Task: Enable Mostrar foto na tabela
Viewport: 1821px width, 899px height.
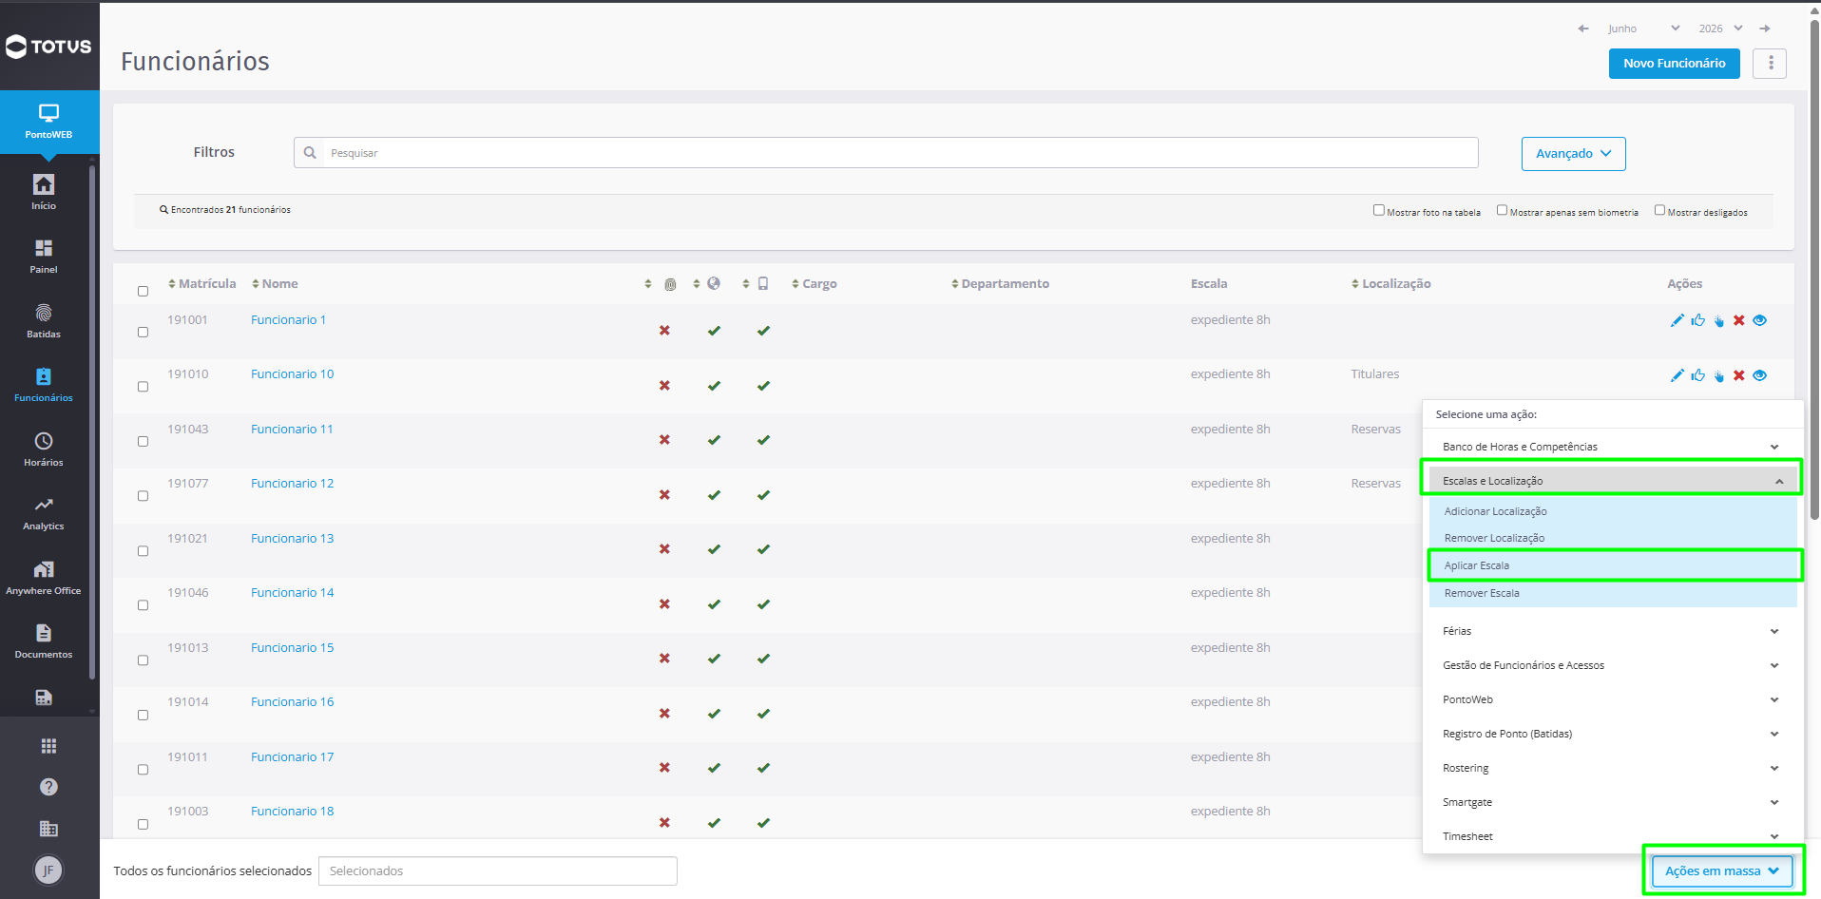Action: coord(1378,210)
